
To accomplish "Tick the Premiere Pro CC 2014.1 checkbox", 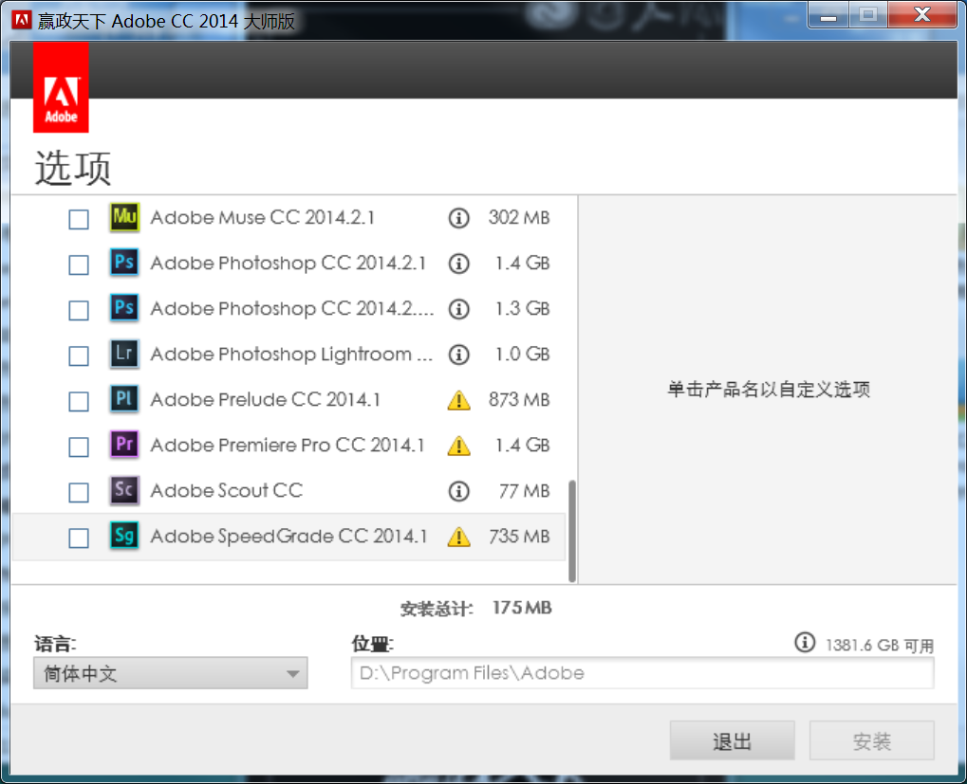I will click(79, 447).
